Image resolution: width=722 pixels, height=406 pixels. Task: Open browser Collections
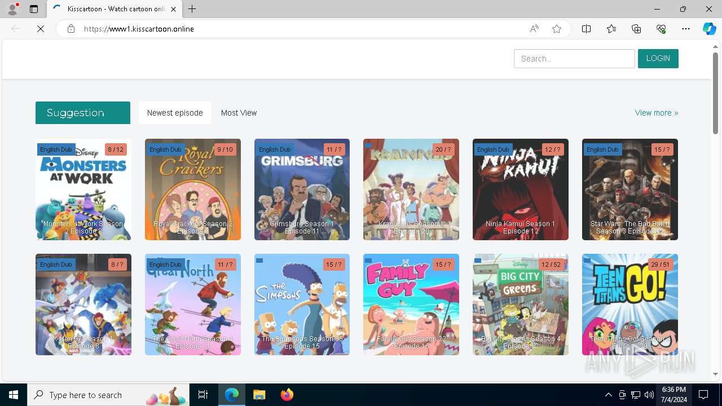[636, 29]
